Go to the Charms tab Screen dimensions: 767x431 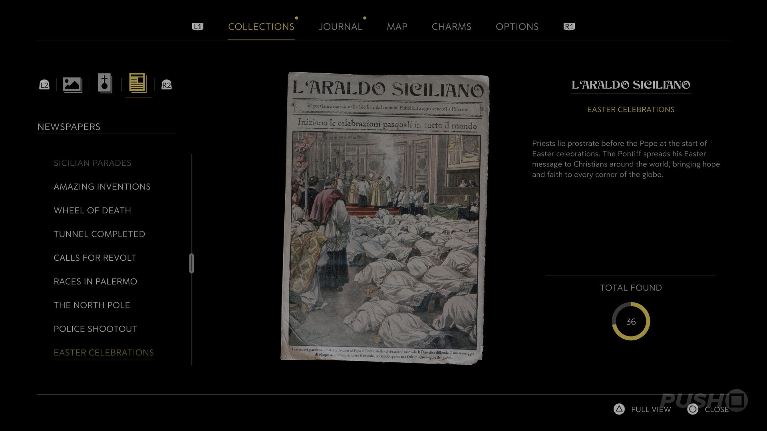tap(451, 27)
